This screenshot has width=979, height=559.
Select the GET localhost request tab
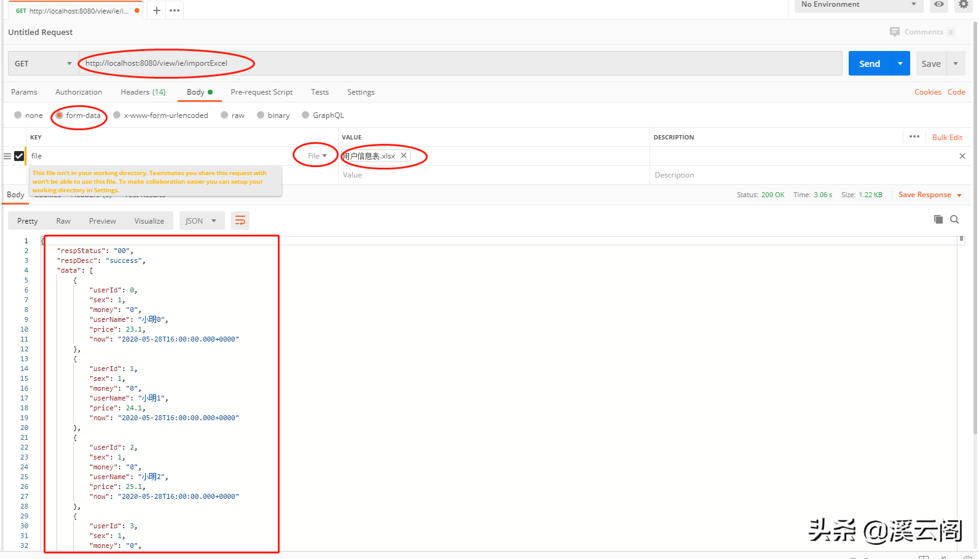(76, 10)
